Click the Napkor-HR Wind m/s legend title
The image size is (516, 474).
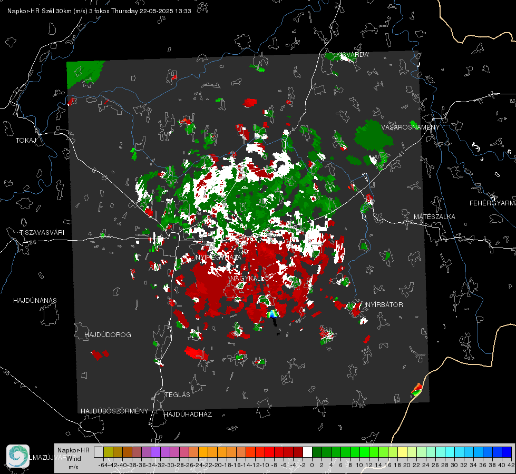(73, 459)
